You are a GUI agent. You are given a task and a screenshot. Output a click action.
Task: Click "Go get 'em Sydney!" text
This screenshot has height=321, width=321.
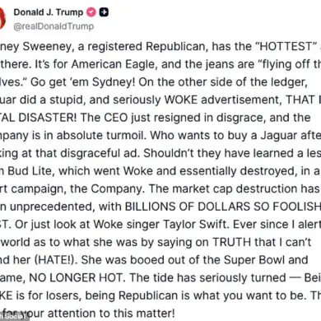point(82,82)
